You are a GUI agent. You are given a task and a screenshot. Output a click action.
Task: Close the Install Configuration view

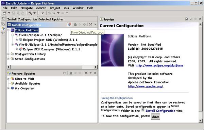95,25
